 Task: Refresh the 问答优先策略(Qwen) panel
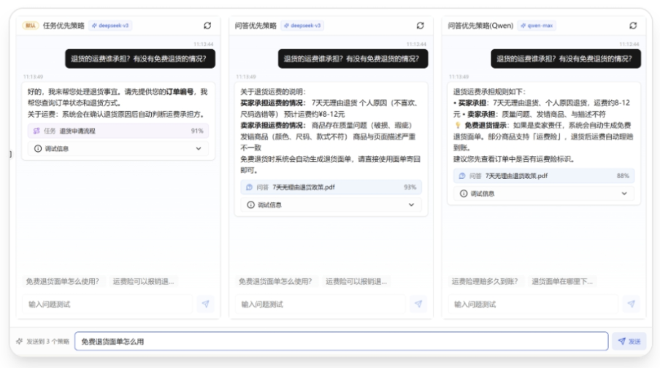coord(633,26)
